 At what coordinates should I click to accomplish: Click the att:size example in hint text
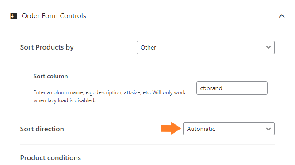(x=132, y=92)
